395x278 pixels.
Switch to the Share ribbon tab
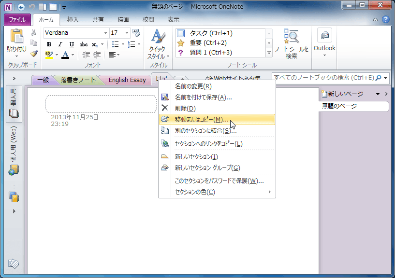(98, 20)
